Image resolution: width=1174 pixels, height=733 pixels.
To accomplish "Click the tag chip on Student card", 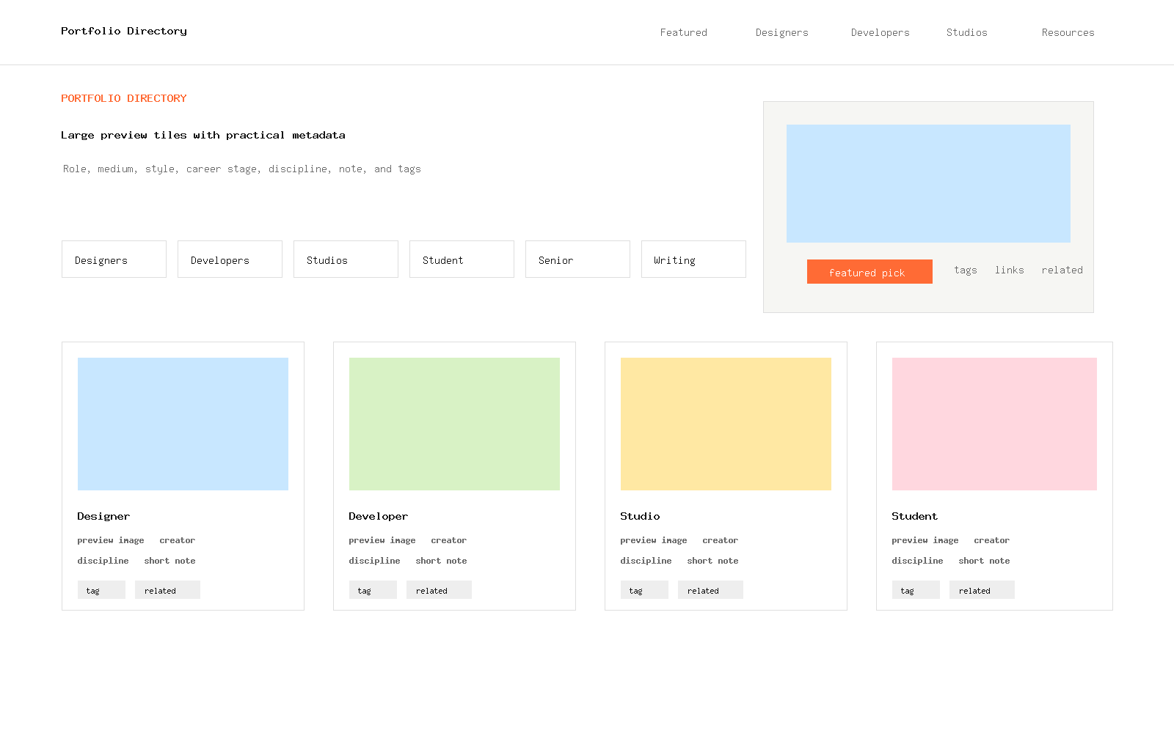I will coord(916,590).
